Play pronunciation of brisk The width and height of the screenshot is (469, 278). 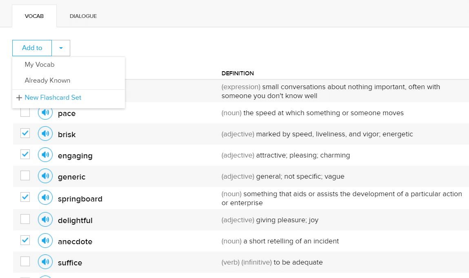(45, 134)
